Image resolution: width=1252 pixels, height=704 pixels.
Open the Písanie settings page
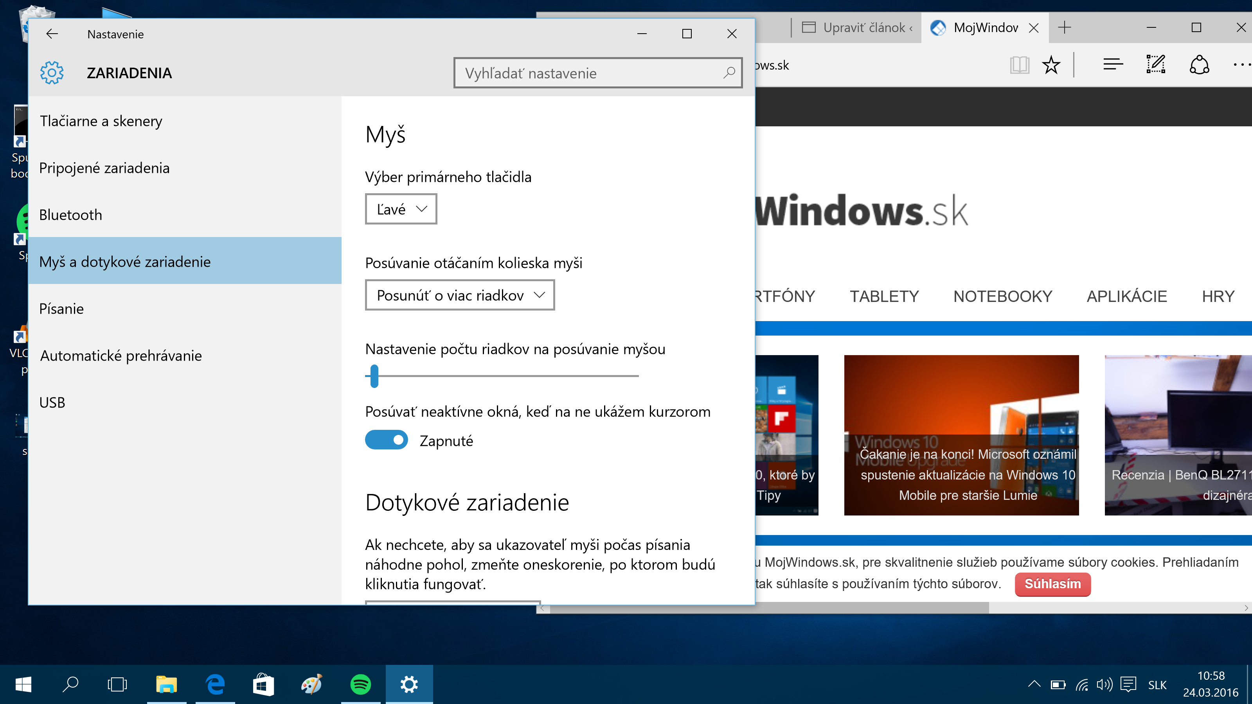pyautogui.click(x=185, y=309)
